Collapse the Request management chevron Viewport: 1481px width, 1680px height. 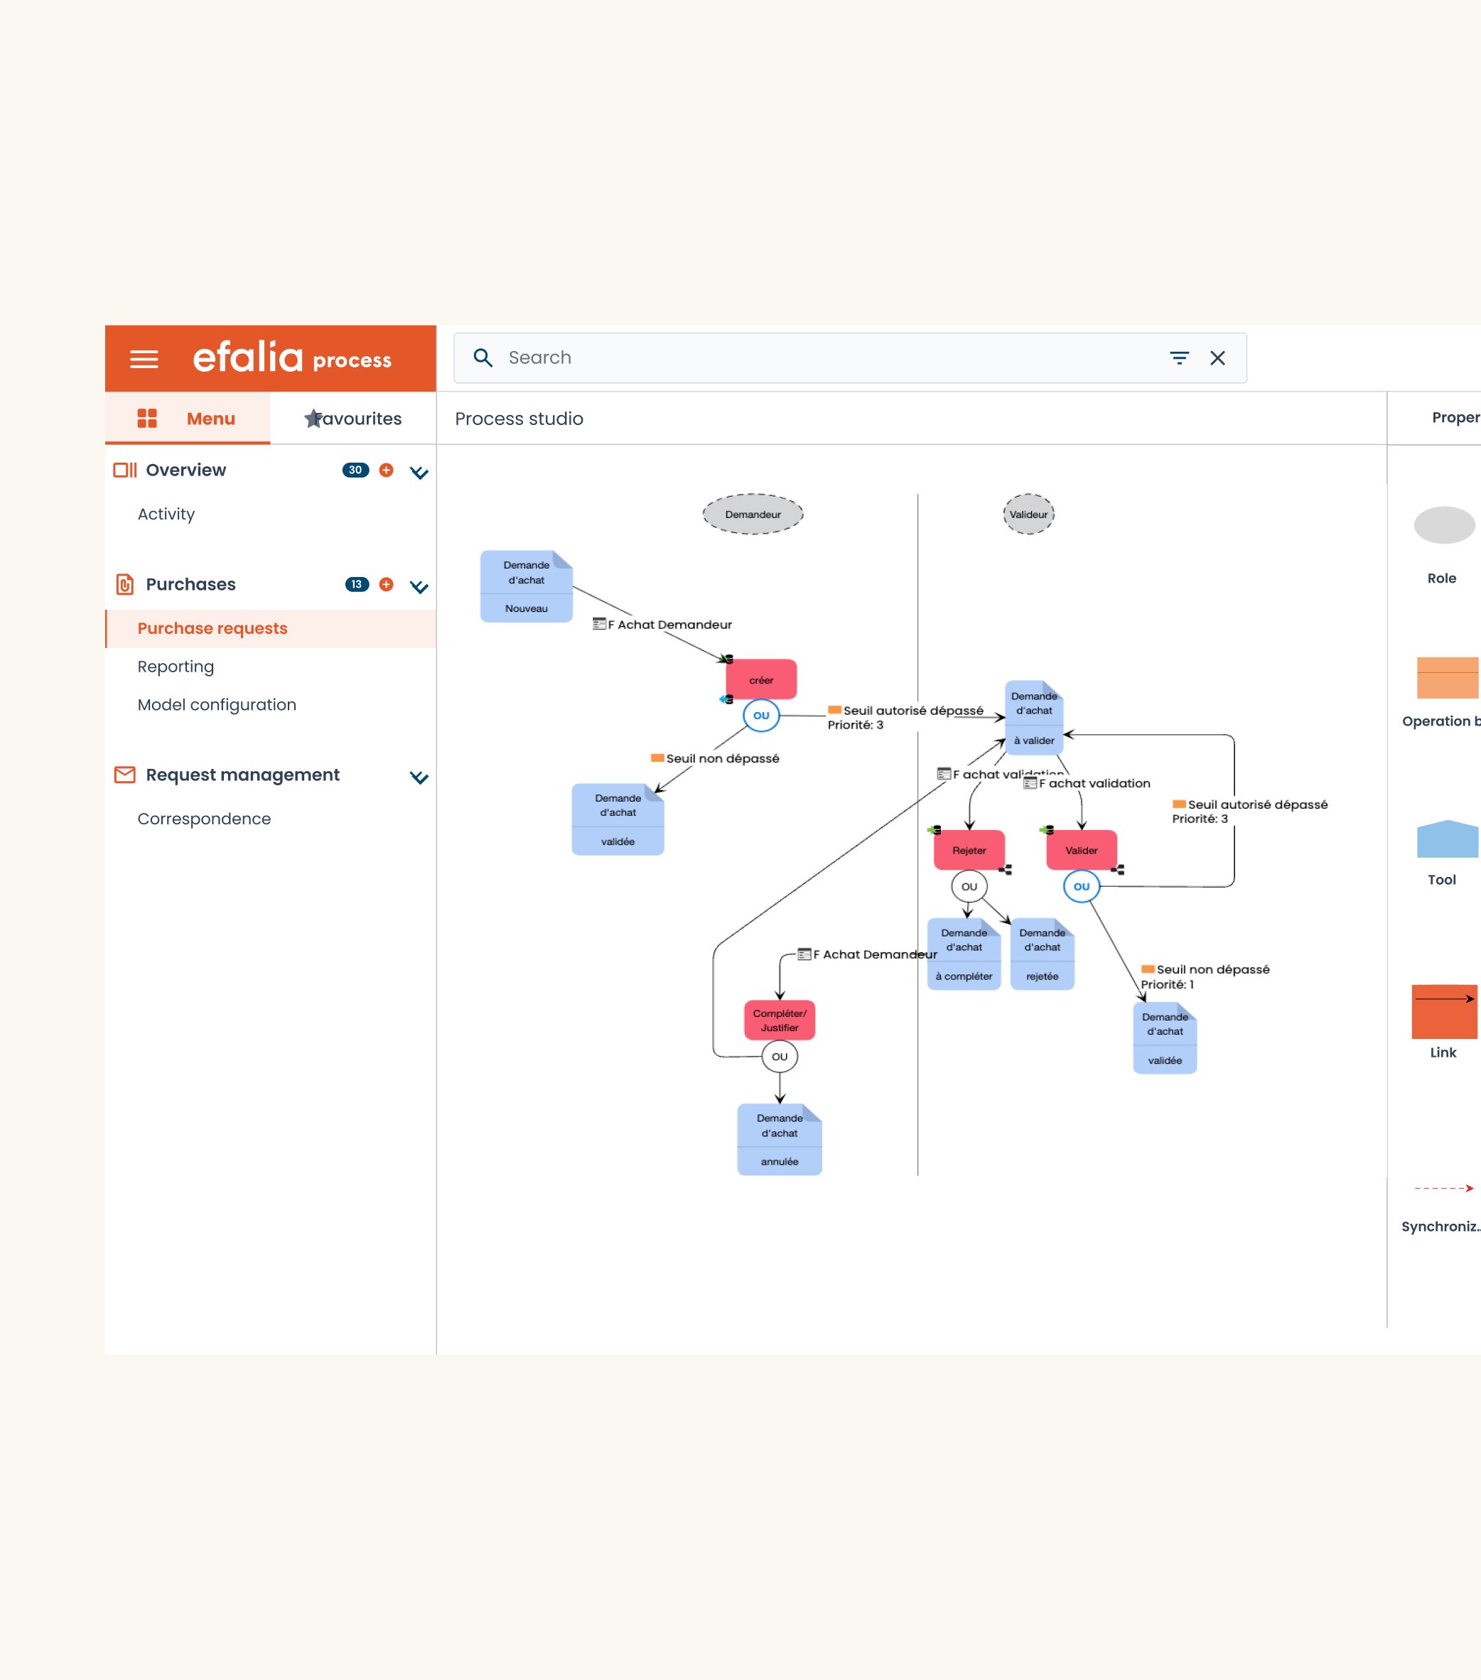pos(419,777)
